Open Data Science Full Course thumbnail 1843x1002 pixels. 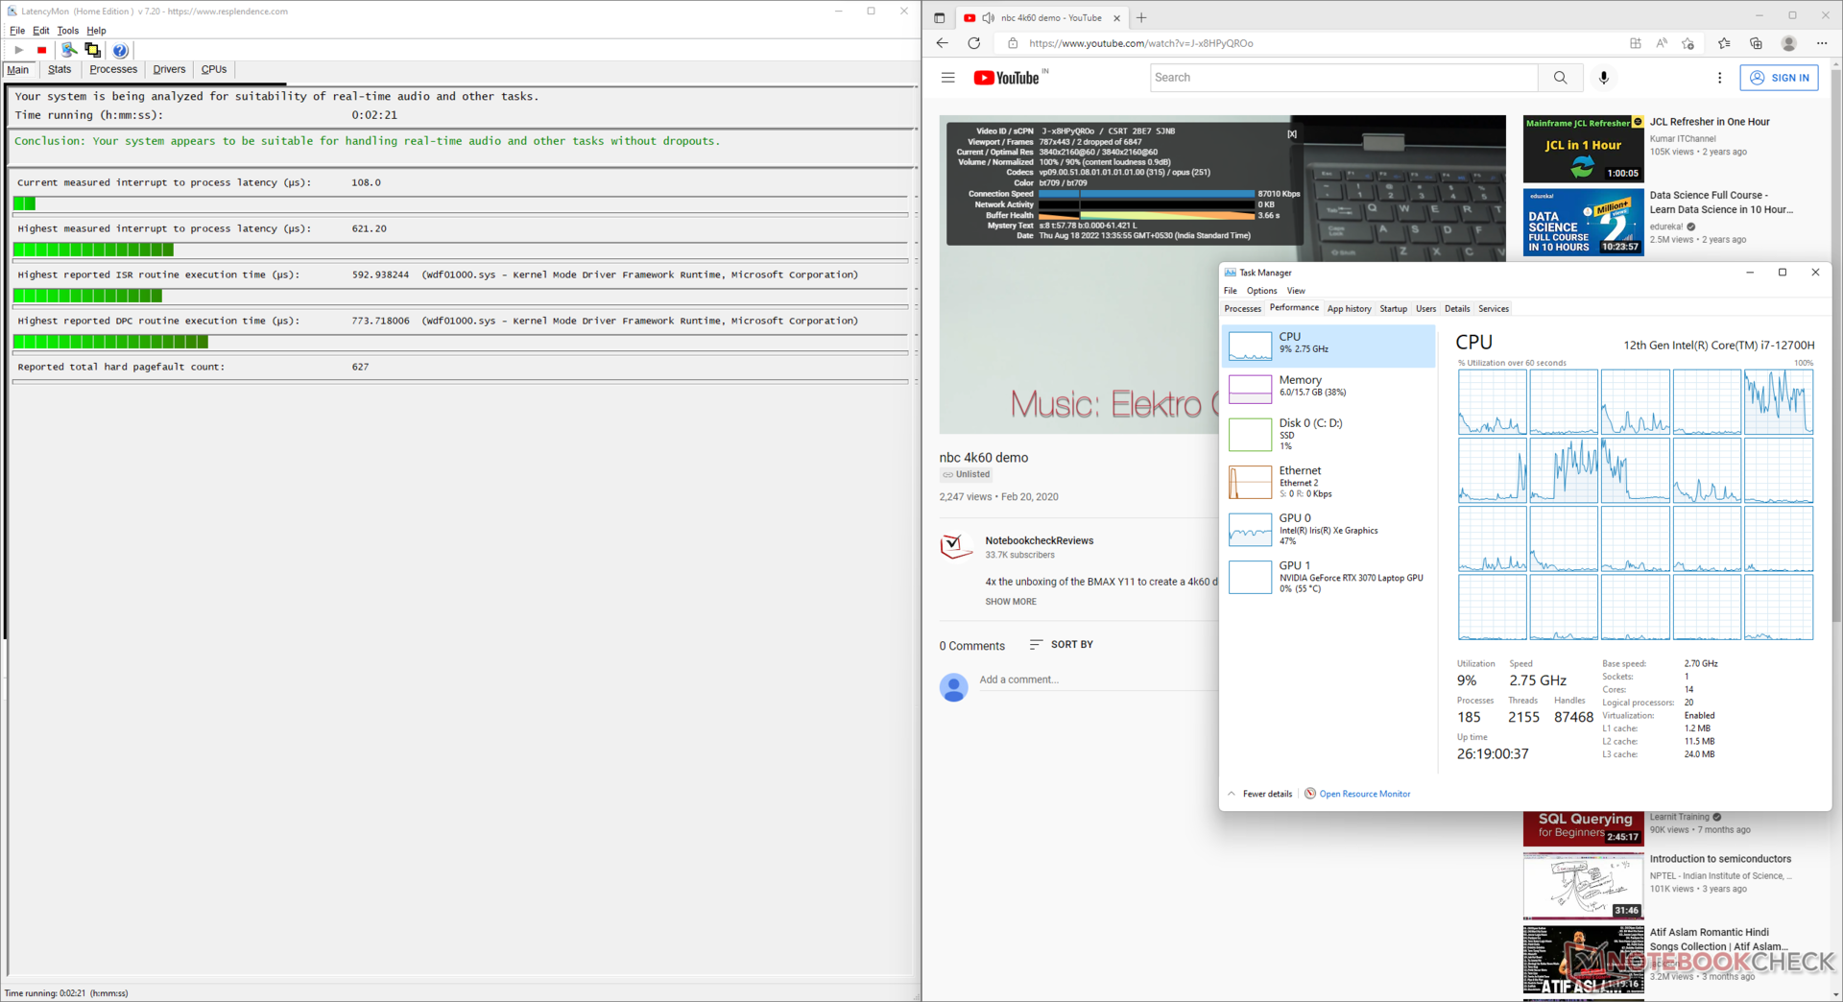1583,222
